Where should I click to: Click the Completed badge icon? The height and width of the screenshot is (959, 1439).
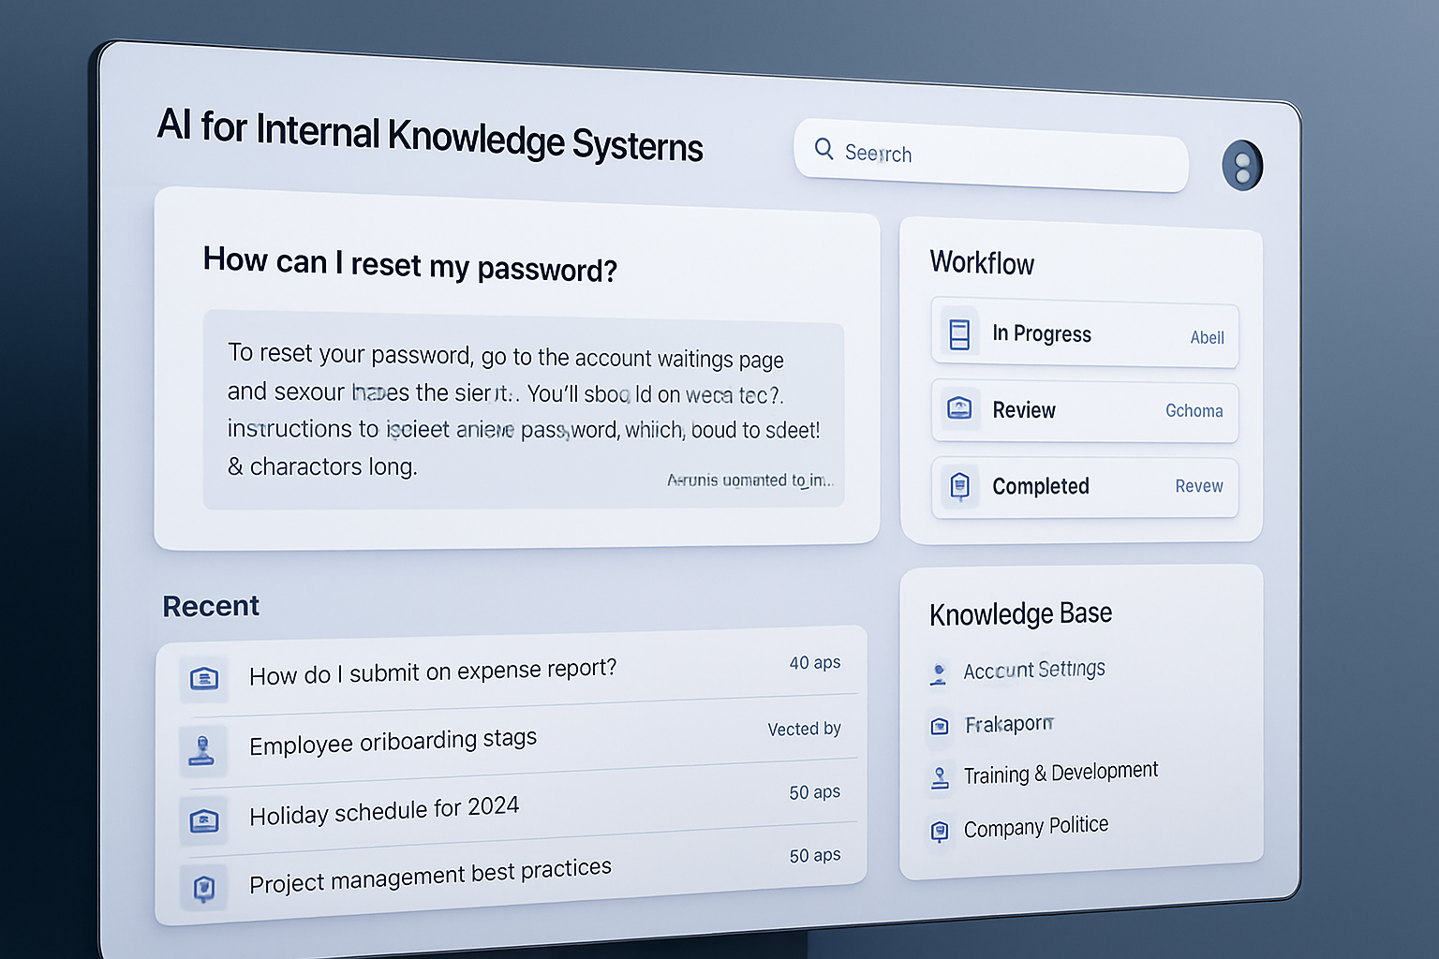[959, 485]
